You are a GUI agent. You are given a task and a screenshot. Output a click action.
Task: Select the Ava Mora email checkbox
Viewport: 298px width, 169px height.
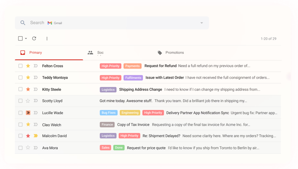coord(20,148)
